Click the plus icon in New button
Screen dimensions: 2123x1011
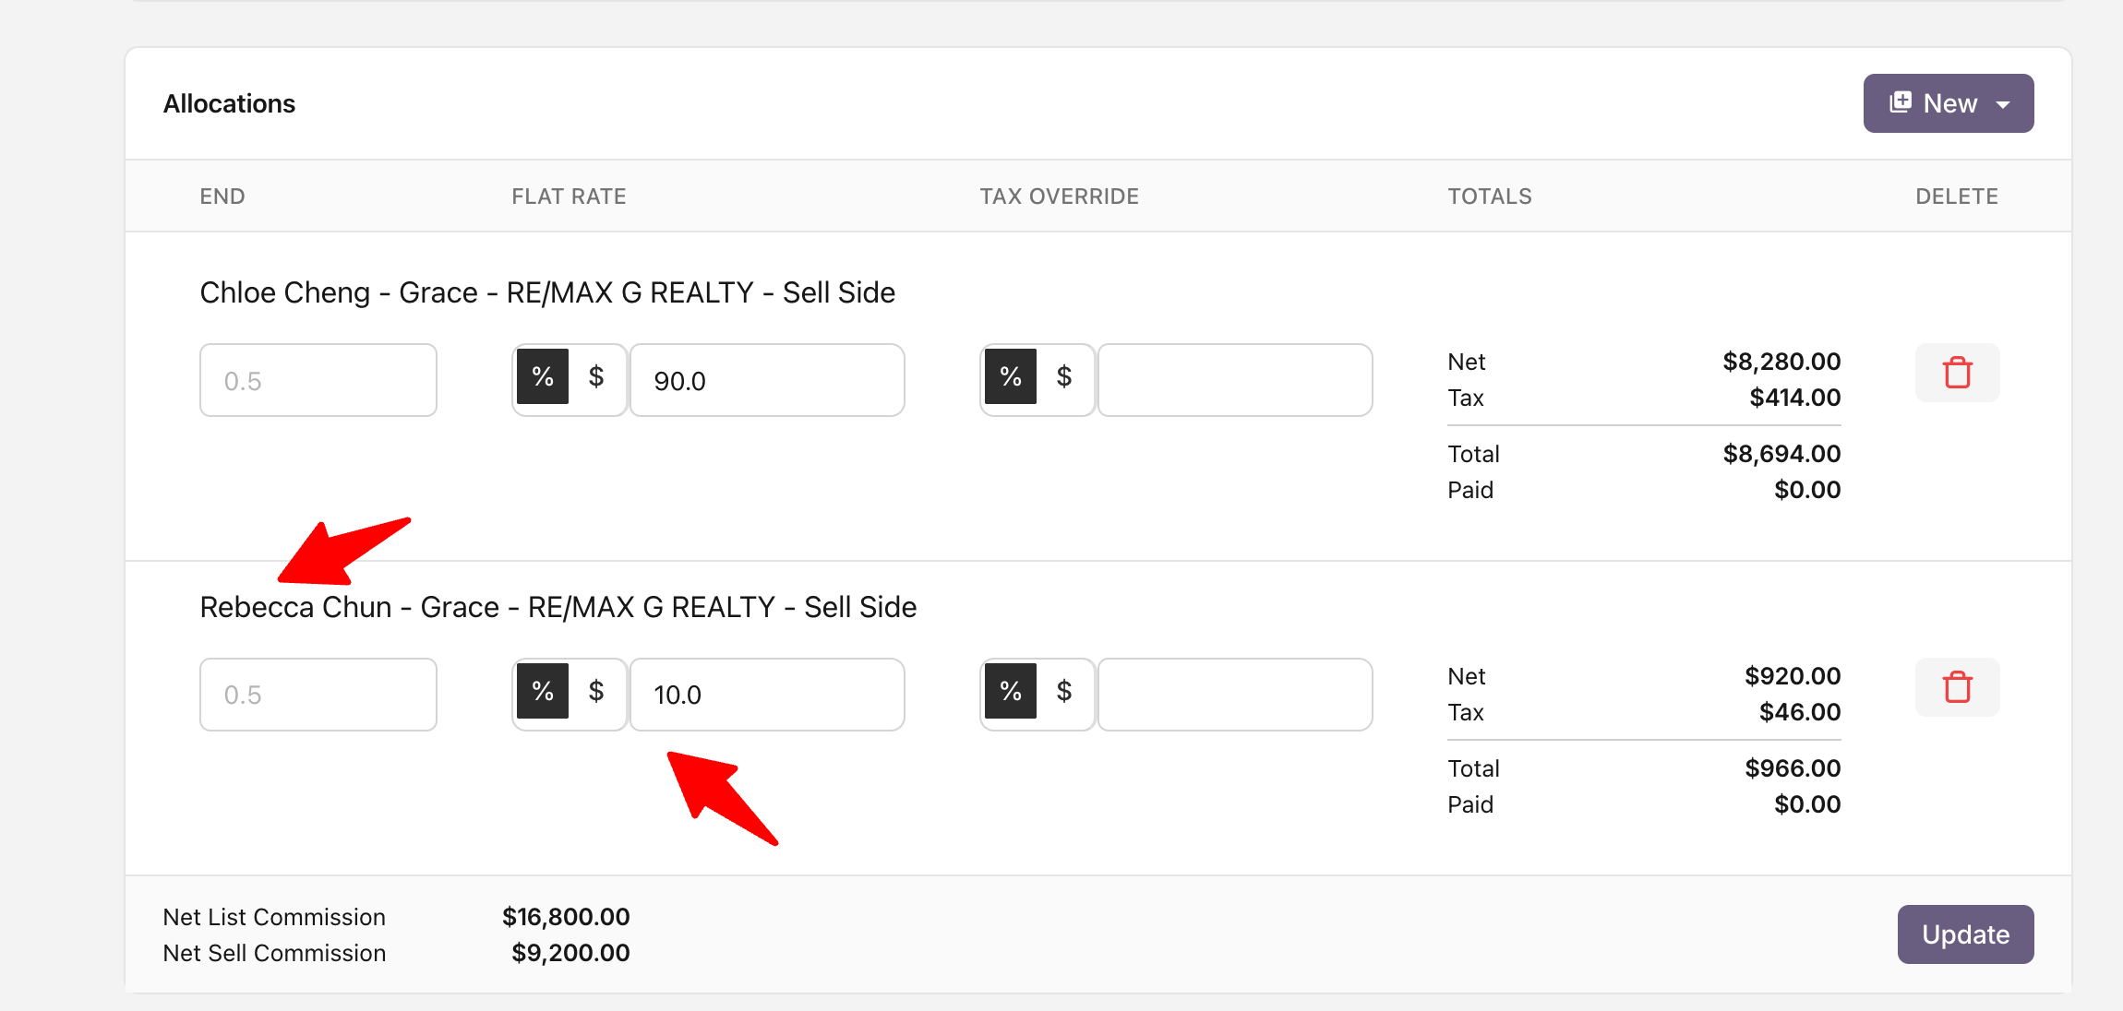click(1900, 102)
